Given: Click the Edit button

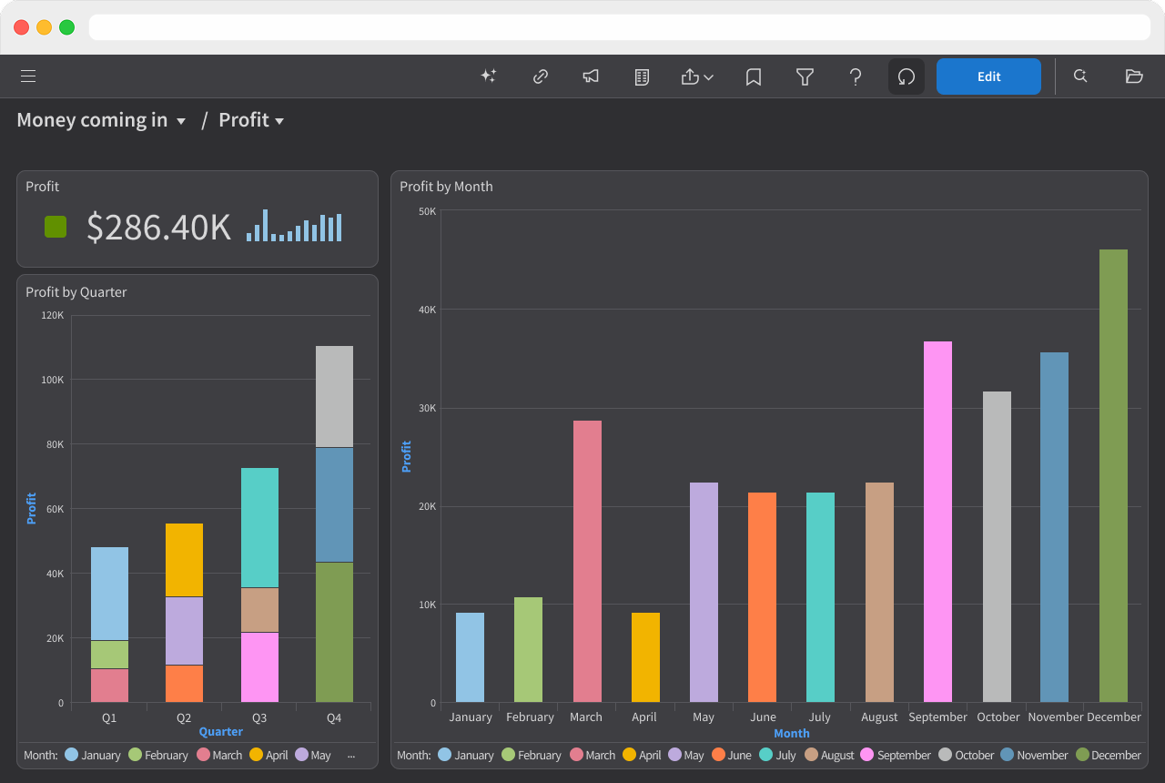Looking at the screenshot, I should pos(988,76).
